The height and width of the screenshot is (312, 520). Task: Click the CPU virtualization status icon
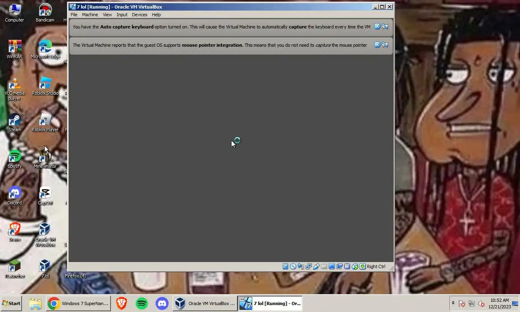pos(347,266)
